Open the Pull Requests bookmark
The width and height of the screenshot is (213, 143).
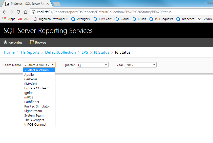coord(161,19)
